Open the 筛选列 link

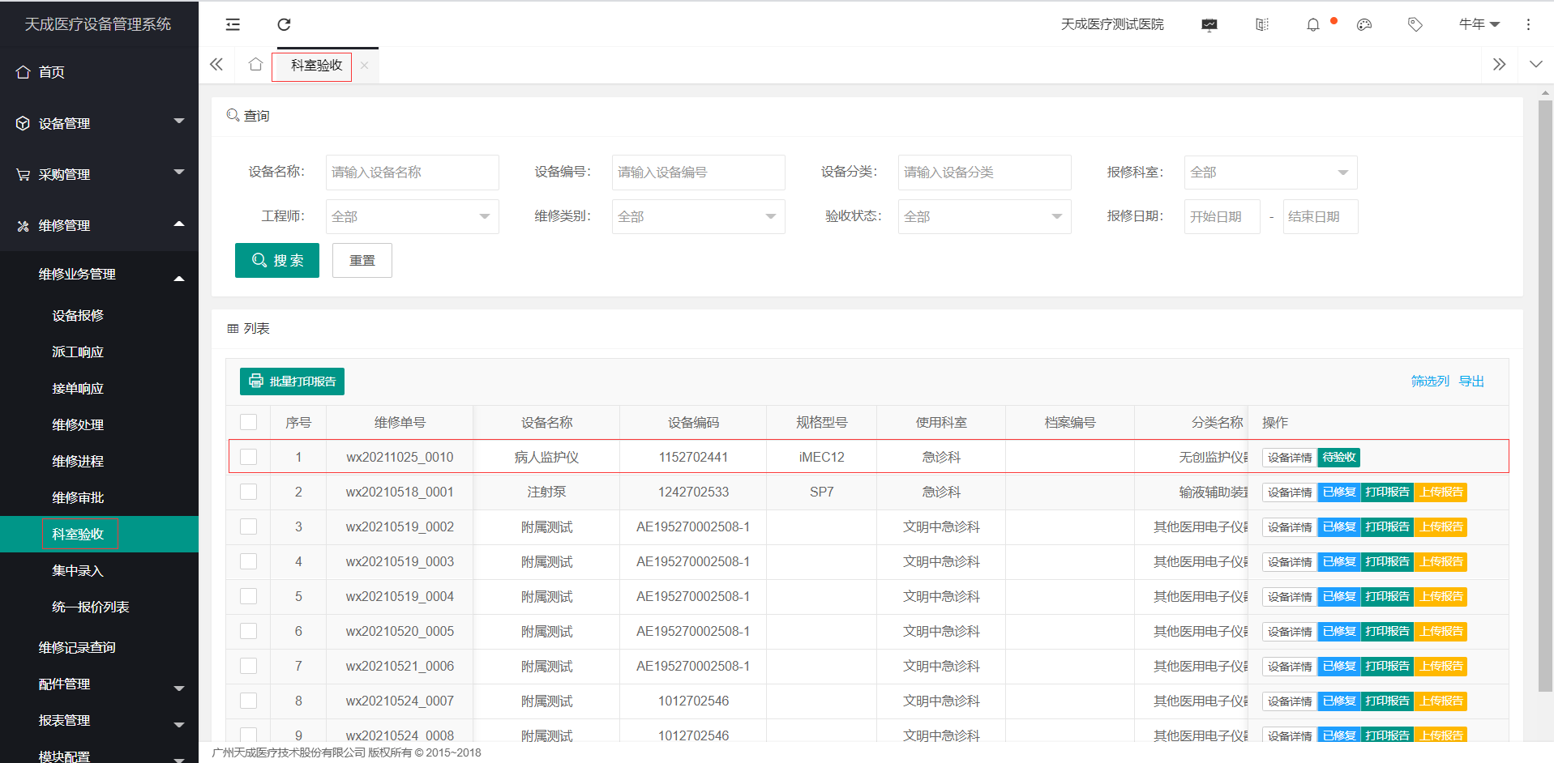1430,381
